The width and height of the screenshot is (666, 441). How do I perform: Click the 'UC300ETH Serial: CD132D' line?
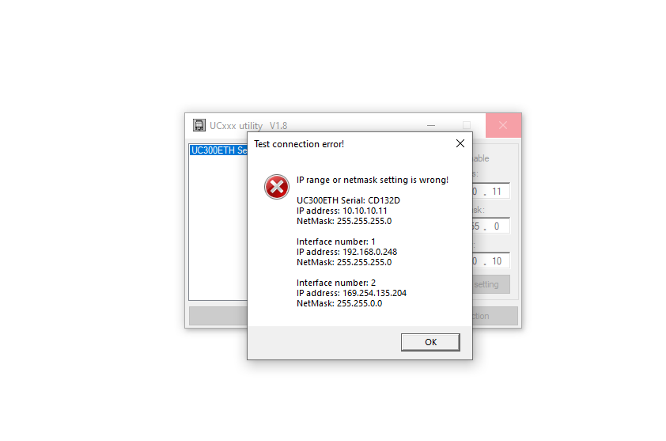[x=348, y=200]
